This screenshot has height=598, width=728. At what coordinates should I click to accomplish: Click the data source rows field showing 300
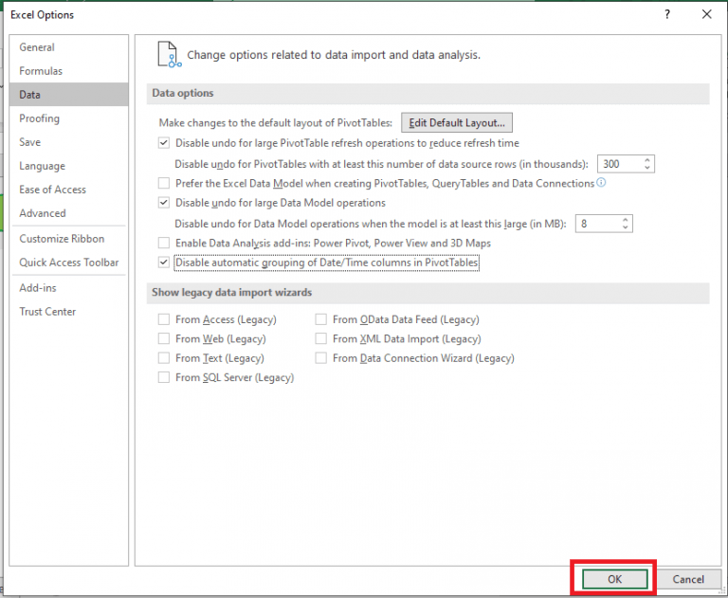[618, 164]
